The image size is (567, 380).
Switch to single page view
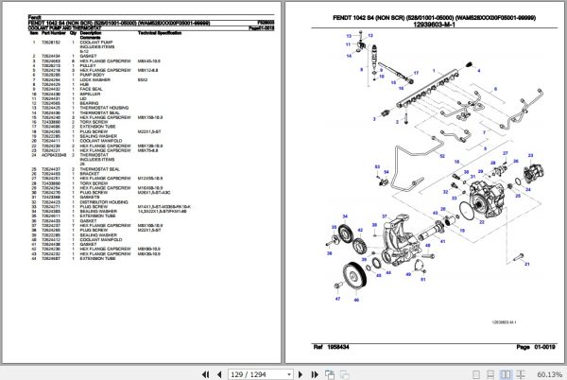[x=476, y=374]
